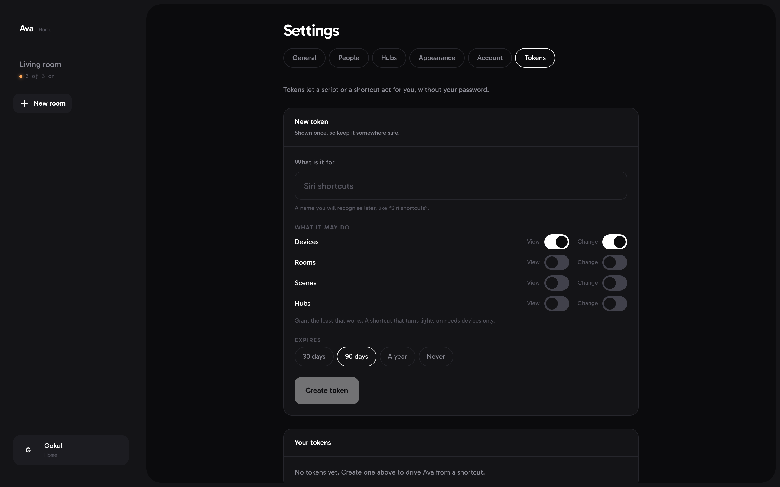Click the 'Scenes' permission row label
The width and height of the screenshot is (780, 487).
305,283
